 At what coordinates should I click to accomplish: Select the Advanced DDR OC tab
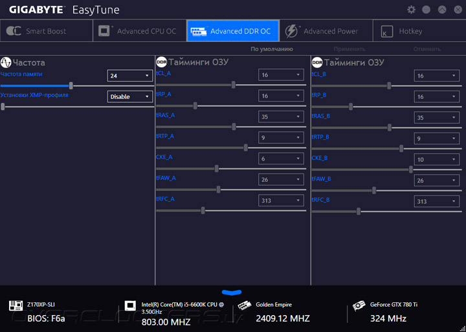point(233,31)
